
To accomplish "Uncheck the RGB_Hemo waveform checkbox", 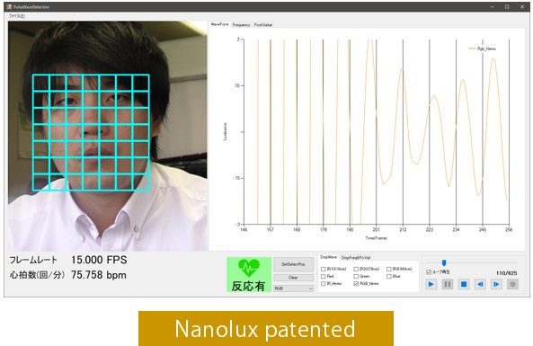I will coord(356,283).
